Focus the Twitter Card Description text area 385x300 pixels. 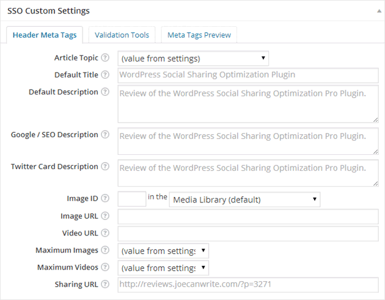coord(248,173)
